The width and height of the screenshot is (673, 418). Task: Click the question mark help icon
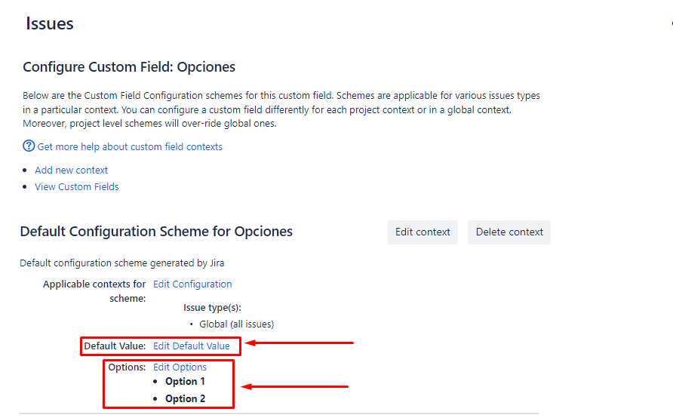[29, 146]
